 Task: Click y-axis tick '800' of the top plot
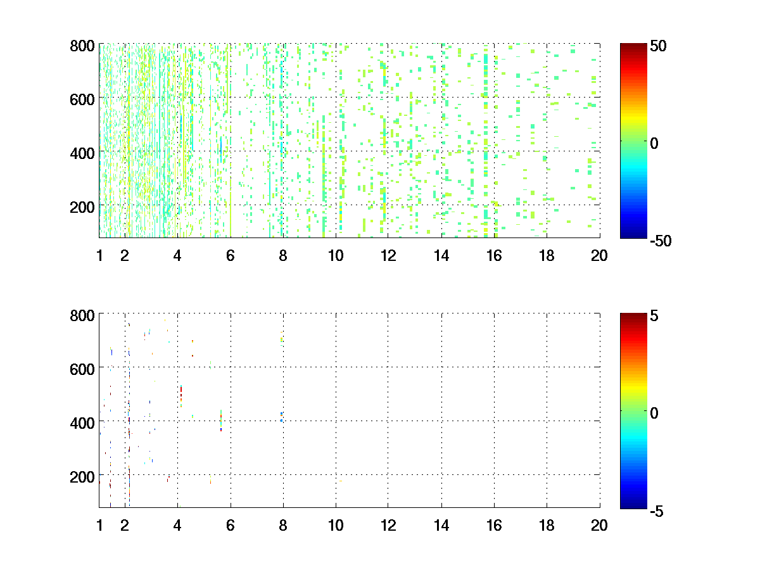(82, 46)
